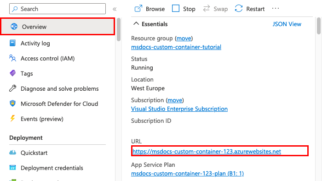Click the Stop square icon
Image resolution: width=322 pixels, height=181 pixels.
pyautogui.click(x=176, y=9)
